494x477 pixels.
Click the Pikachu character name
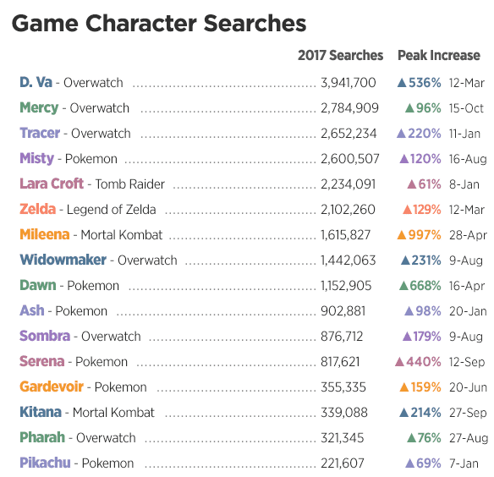(x=45, y=463)
